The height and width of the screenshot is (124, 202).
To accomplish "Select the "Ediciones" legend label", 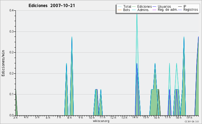I will [144, 6].
